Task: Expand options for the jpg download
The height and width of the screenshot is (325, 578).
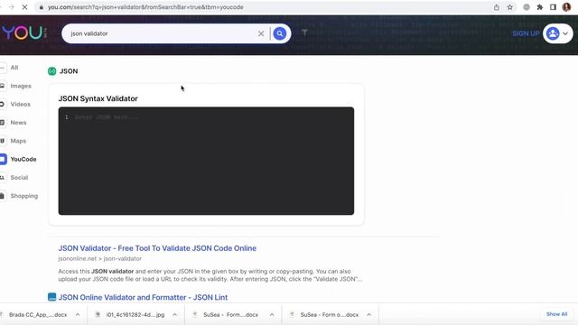Action: click(x=174, y=315)
